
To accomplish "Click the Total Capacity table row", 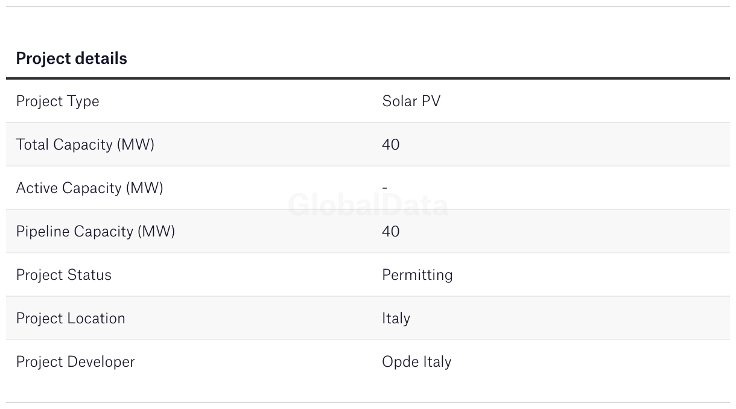I will (368, 145).
